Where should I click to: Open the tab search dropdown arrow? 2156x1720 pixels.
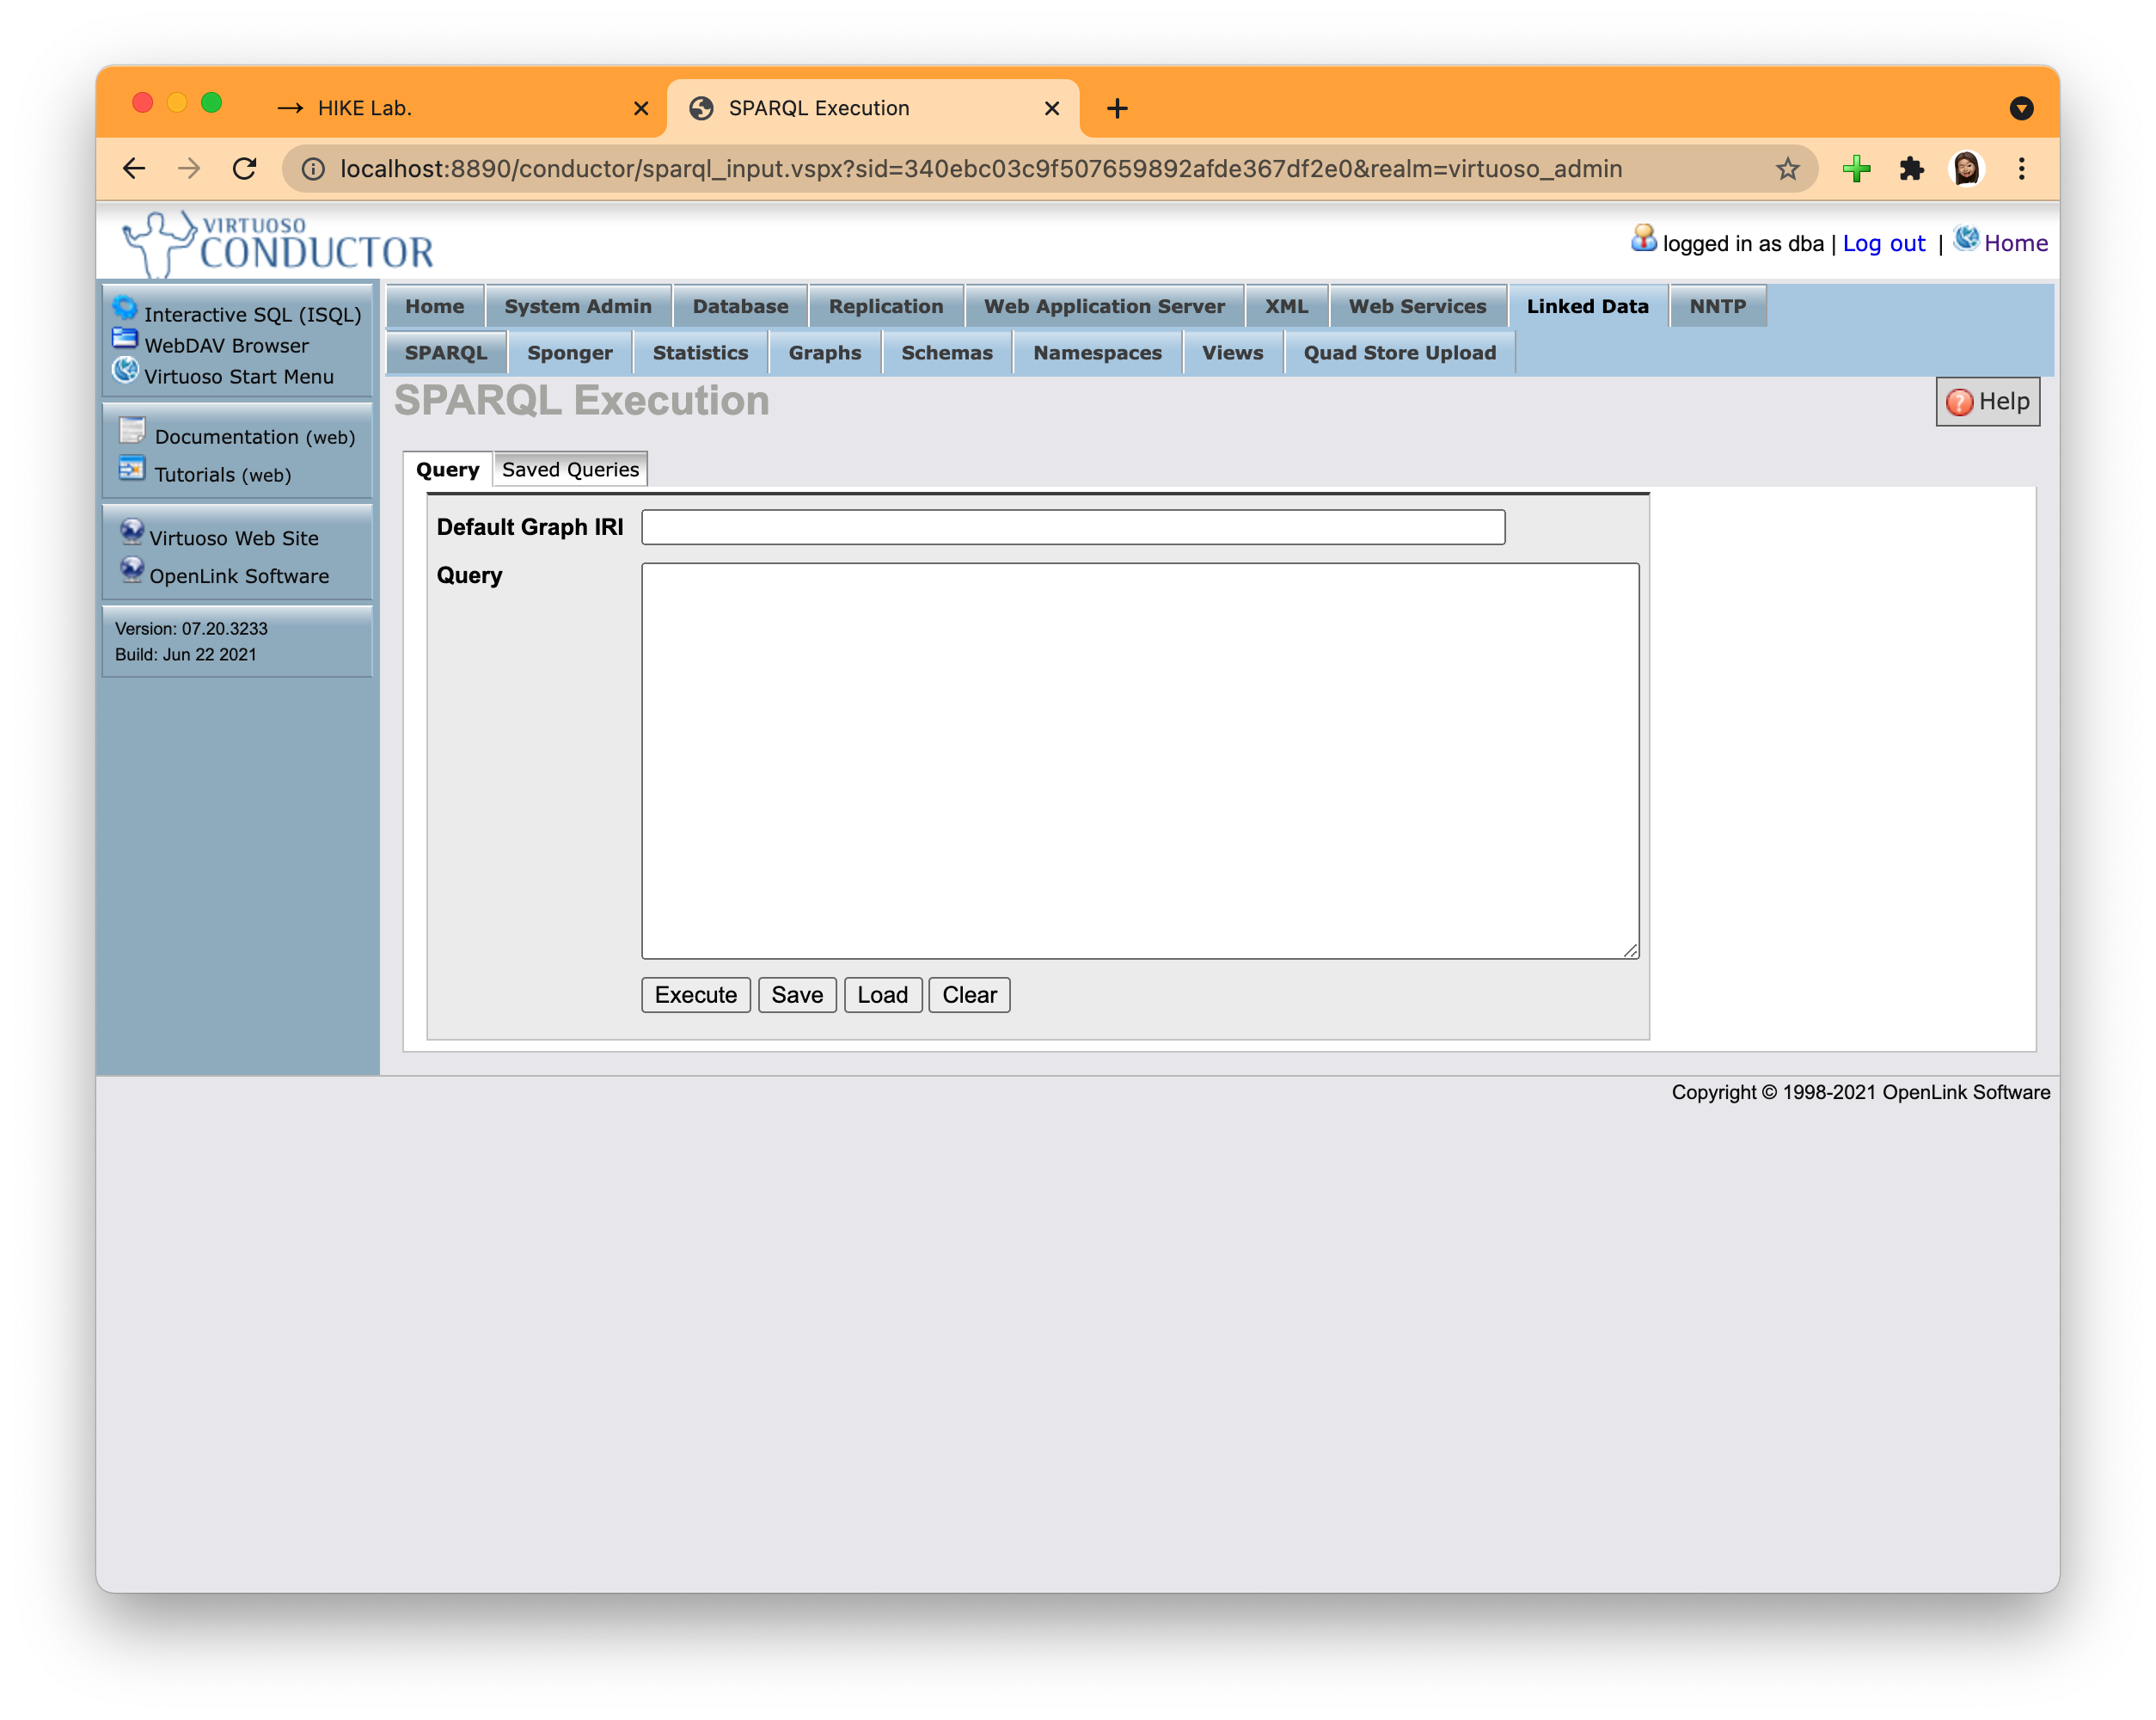point(2021,108)
